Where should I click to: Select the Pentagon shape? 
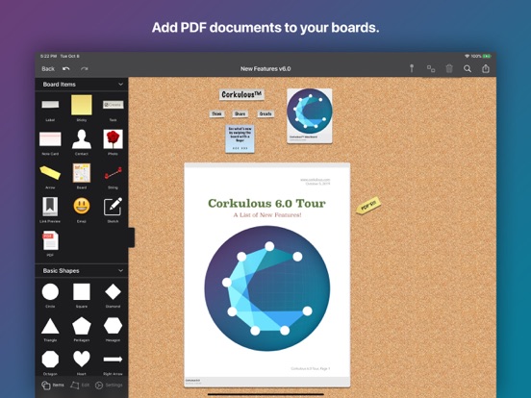tap(82, 326)
